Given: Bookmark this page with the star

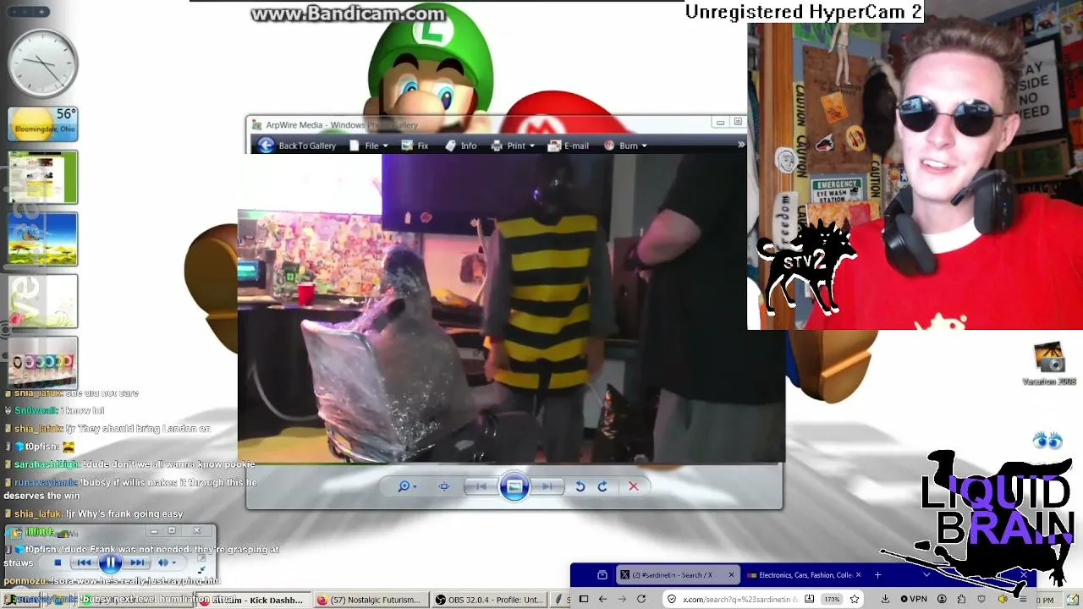Looking at the screenshot, I should tap(855, 599).
